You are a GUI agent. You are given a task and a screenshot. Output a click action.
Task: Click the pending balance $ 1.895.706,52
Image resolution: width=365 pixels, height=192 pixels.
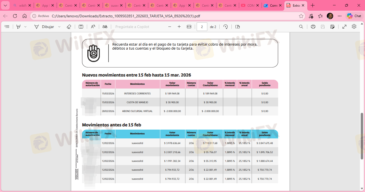click(x=265, y=152)
